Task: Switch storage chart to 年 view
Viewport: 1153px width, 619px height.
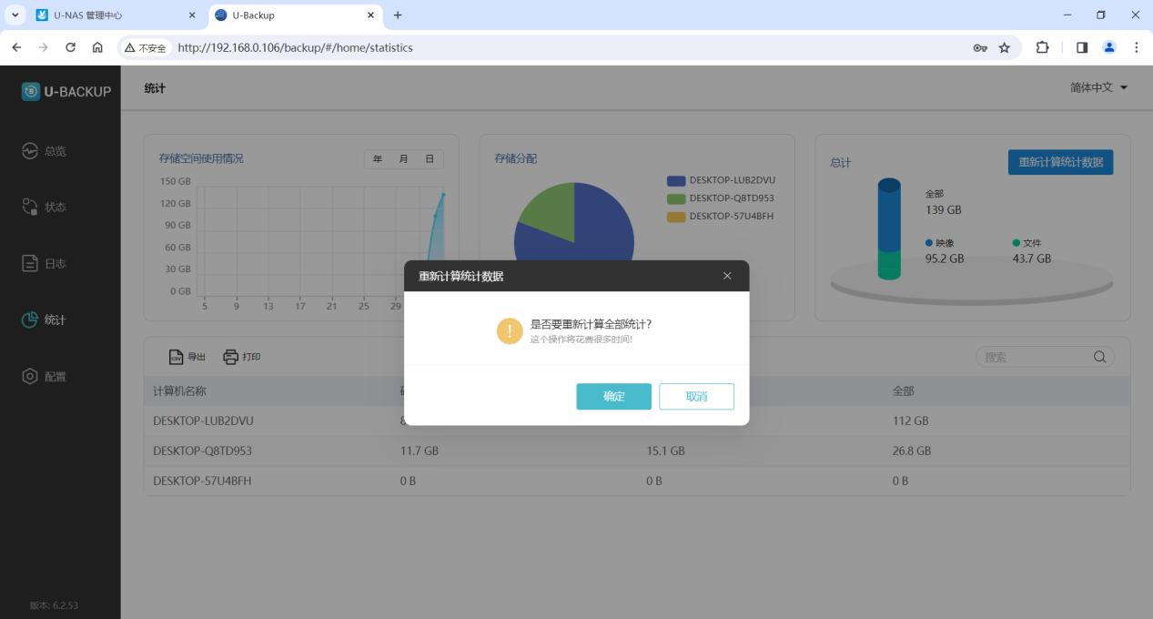Action: (378, 159)
